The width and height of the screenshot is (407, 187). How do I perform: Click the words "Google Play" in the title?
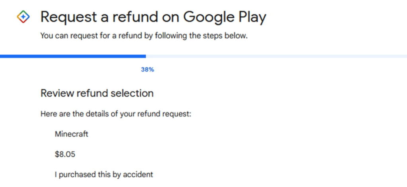[x=225, y=17]
